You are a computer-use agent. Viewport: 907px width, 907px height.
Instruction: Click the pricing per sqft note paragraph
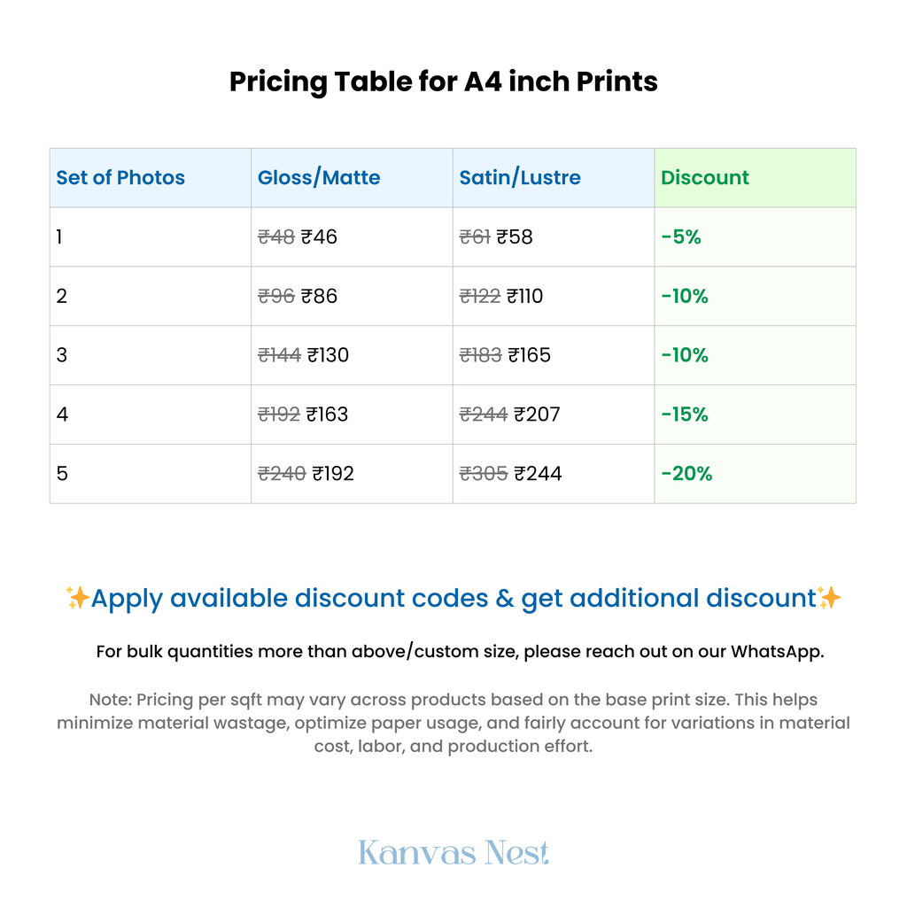pyautogui.click(x=453, y=723)
